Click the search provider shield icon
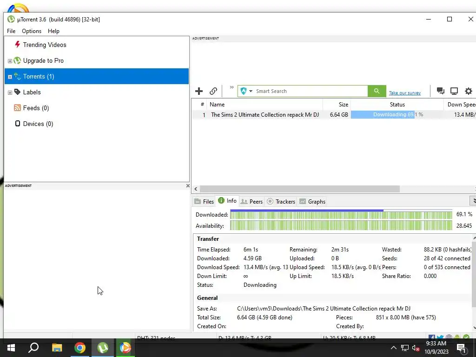Viewport: 476px width, 357px height. (x=244, y=91)
